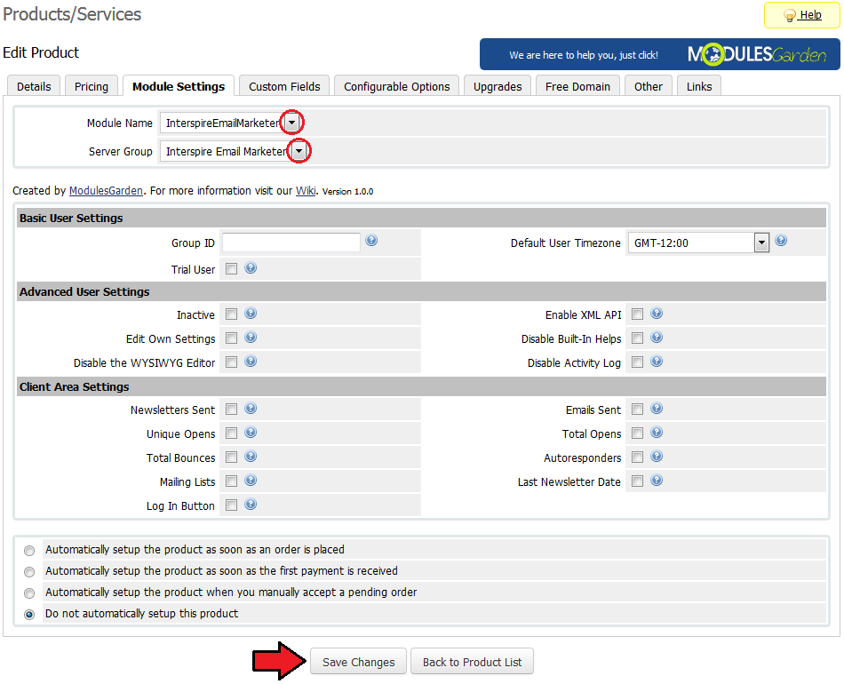Viewport: 844px width, 684px height.
Task: Choose setup when first payment is received
Action: (x=29, y=572)
